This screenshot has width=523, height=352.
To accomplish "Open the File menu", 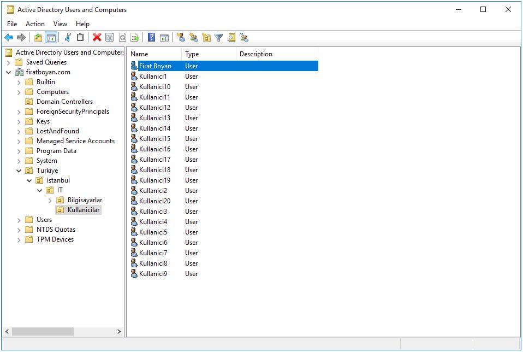I will (x=12, y=24).
